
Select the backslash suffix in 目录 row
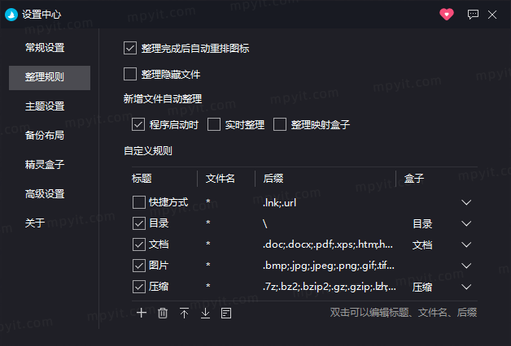[x=265, y=223]
